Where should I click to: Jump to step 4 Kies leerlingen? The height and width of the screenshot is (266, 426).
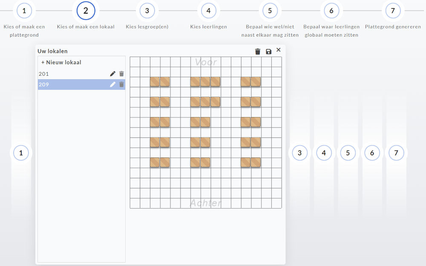point(208,11)
